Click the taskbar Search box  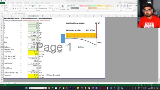pyautogui.click(x=37, y=88)
